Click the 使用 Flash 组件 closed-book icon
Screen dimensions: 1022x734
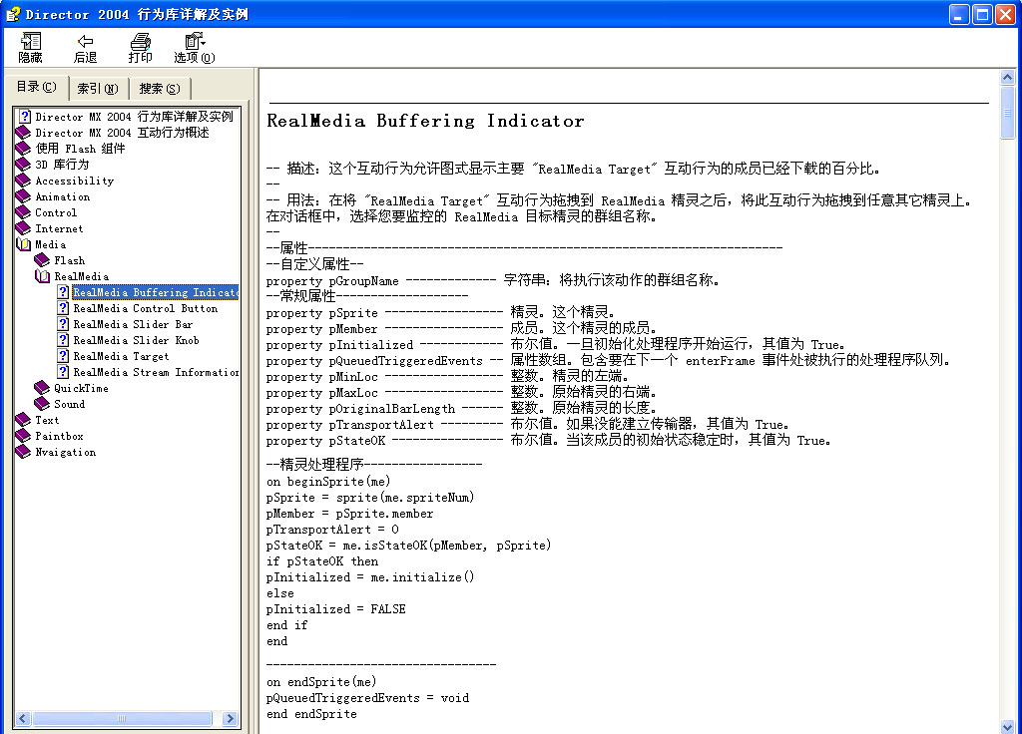24,149
